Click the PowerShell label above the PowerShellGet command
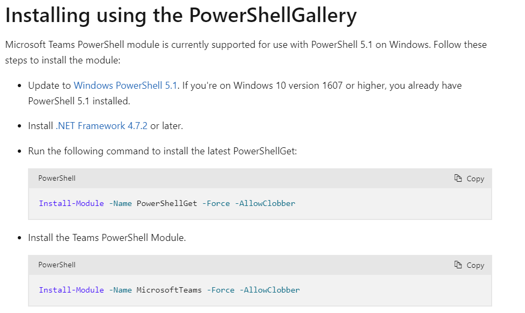 coord(57,179)
